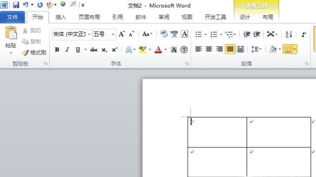Click the Decrease Indent icon
The height and width of the screenshot is (177, 316).
click(246, 34)
